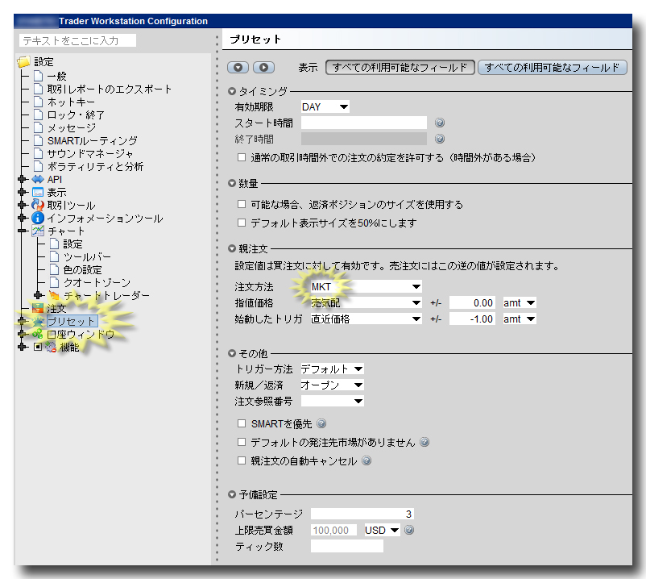Open the 新規／返済 オープン dropdown
Viewport: 646px width, 579px height.
coord(332,385)
